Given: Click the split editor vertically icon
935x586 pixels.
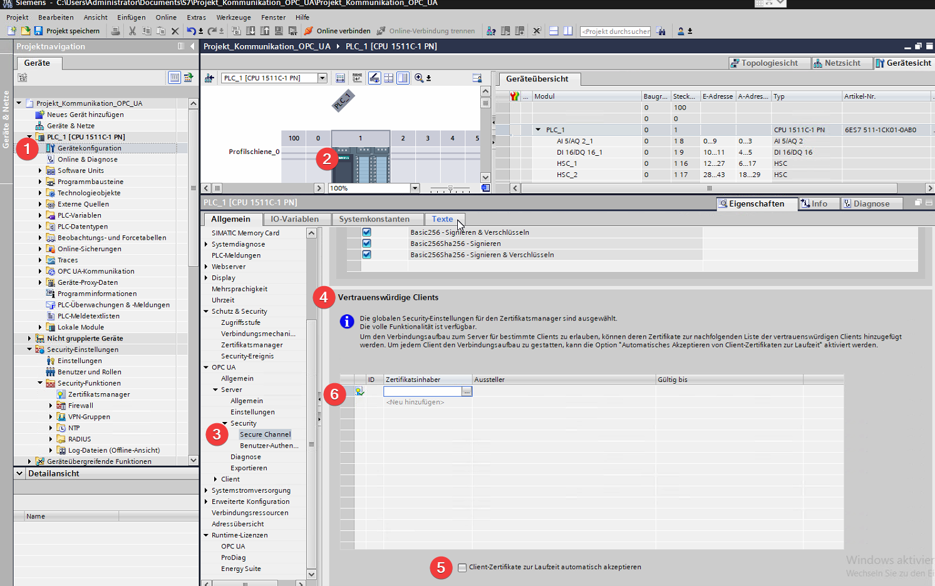Looking at the screenshot, I should (568, 31).
